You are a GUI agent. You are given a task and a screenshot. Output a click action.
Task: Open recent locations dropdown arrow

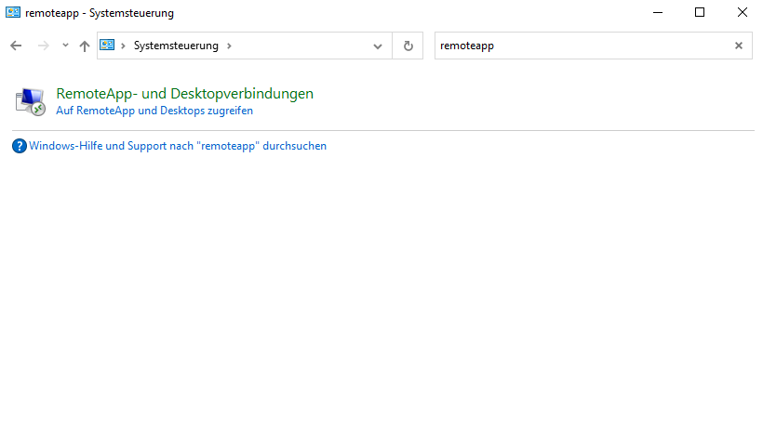point(65,46)
